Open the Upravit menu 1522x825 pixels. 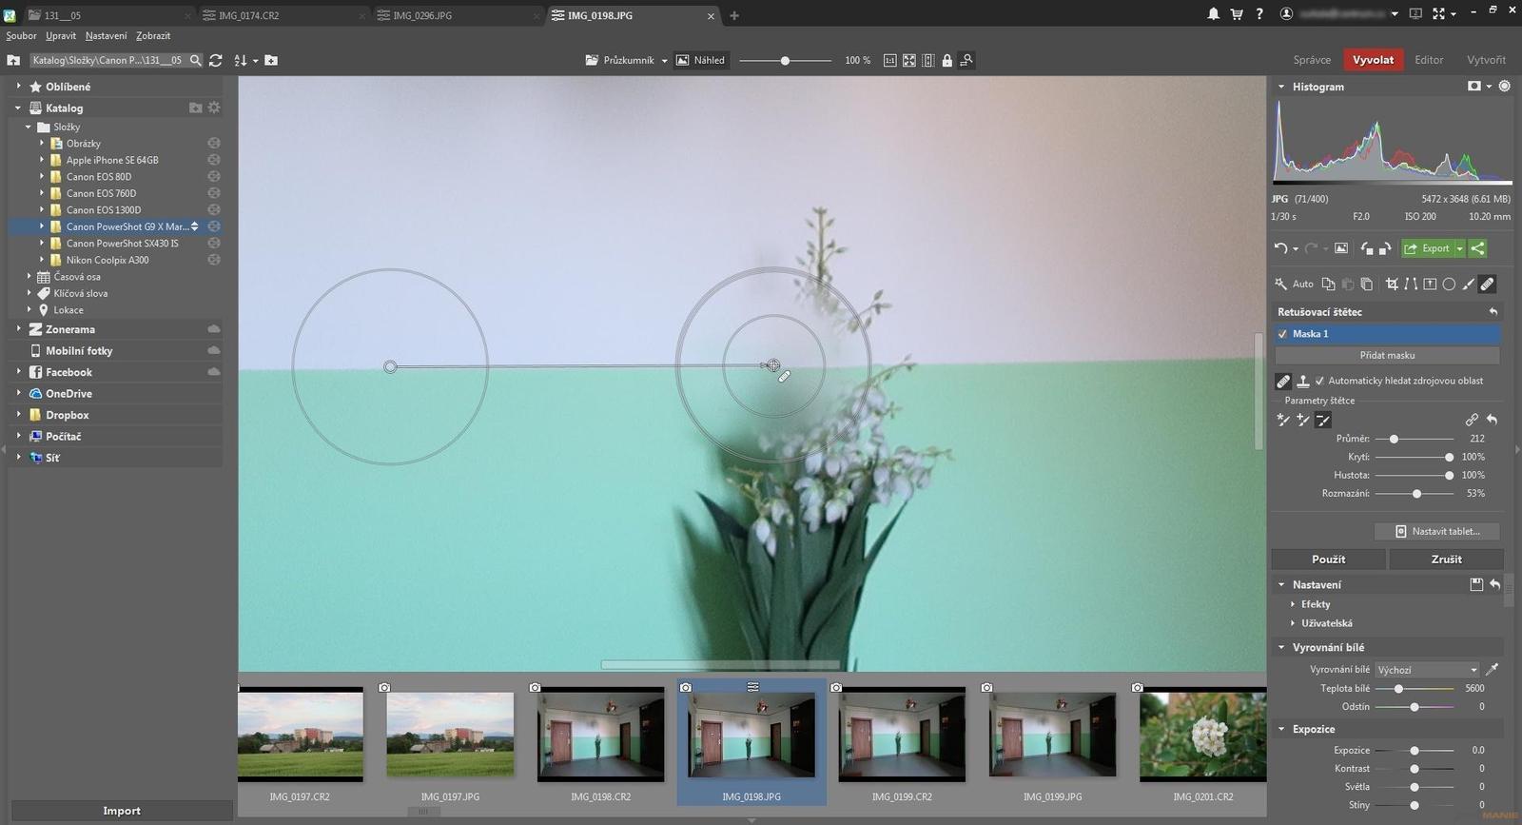click(61, 35)
